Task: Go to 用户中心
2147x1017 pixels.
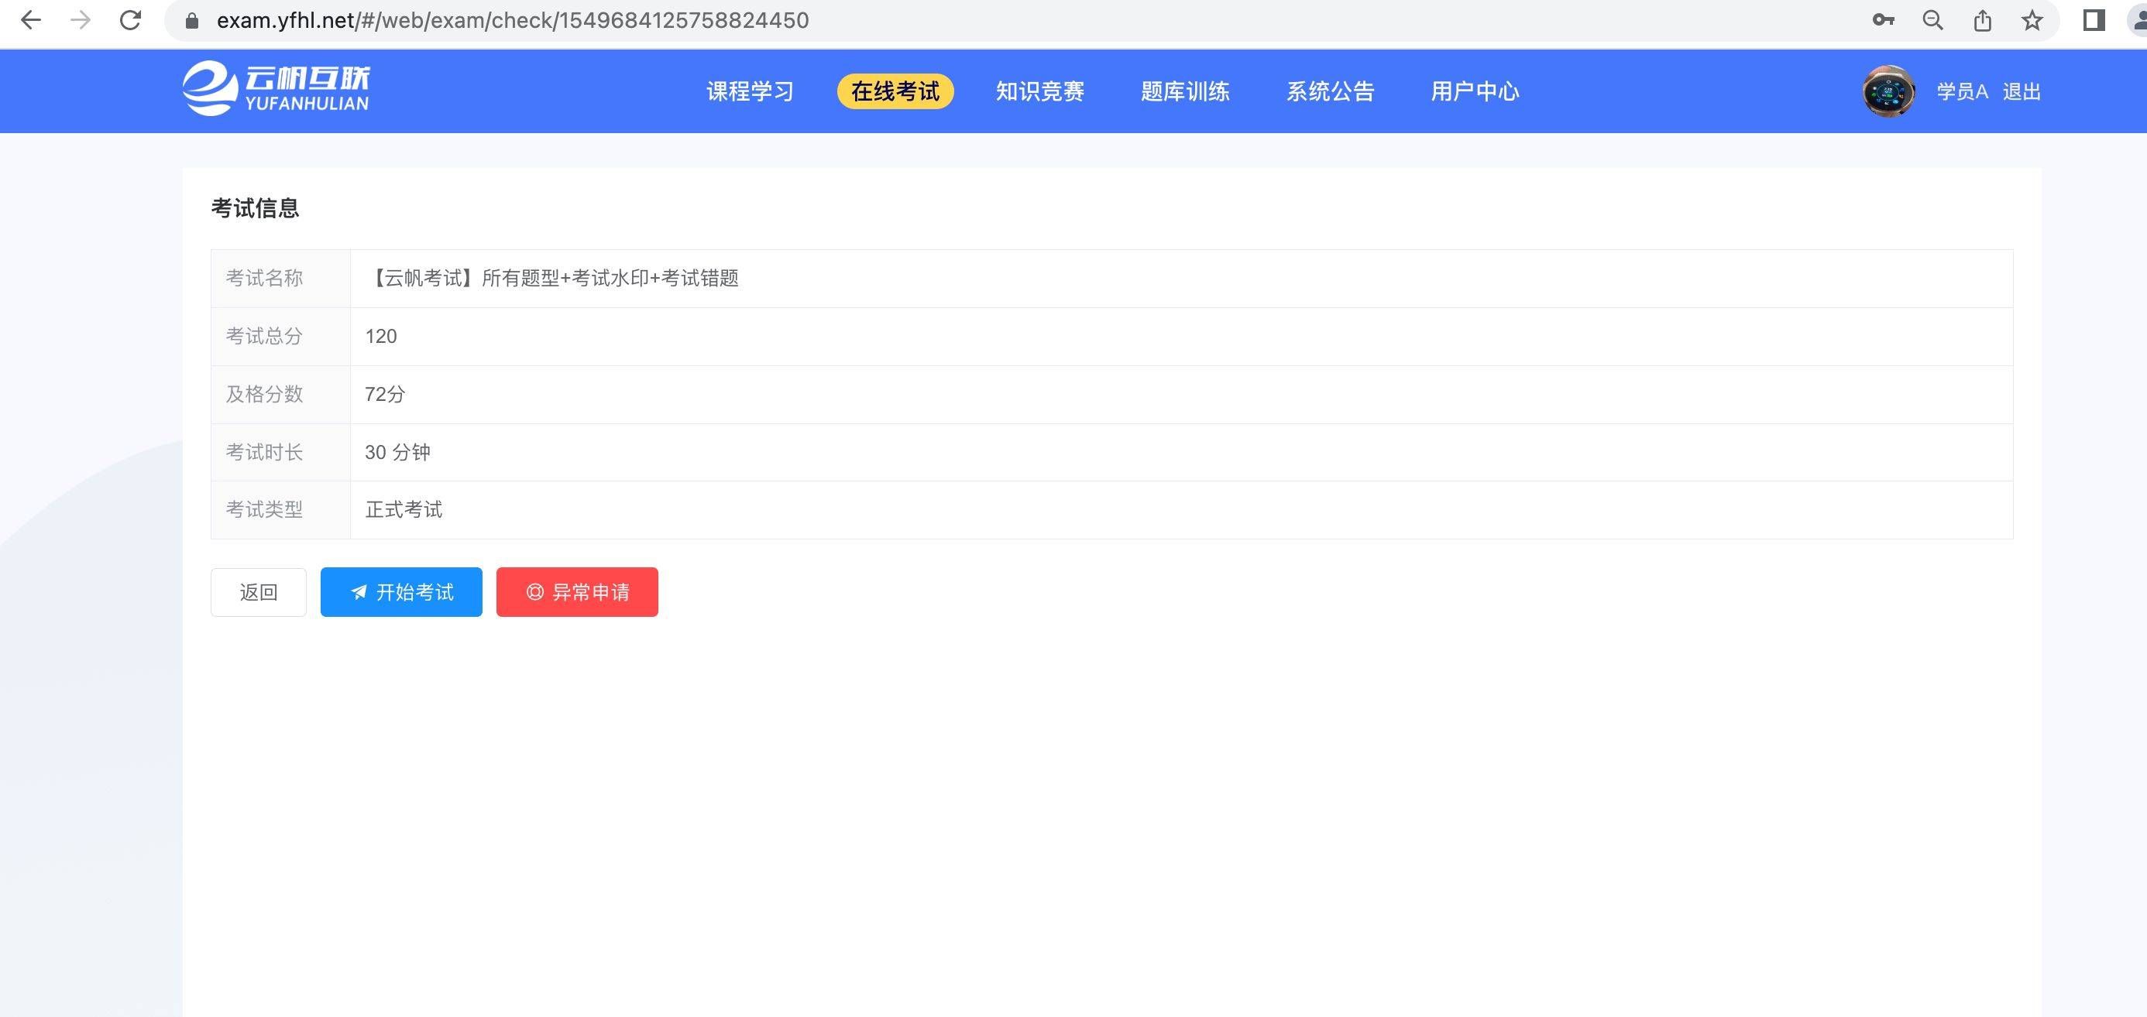Action: pos(1475,91)
